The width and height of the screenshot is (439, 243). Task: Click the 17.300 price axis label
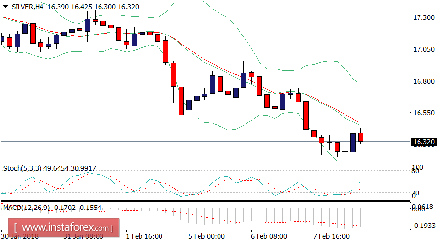pos(423,17)
